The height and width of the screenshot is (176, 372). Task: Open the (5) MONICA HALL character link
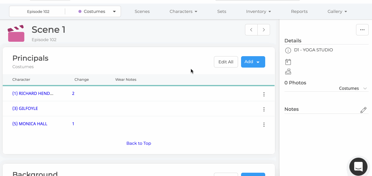click(x=30, y=124)
